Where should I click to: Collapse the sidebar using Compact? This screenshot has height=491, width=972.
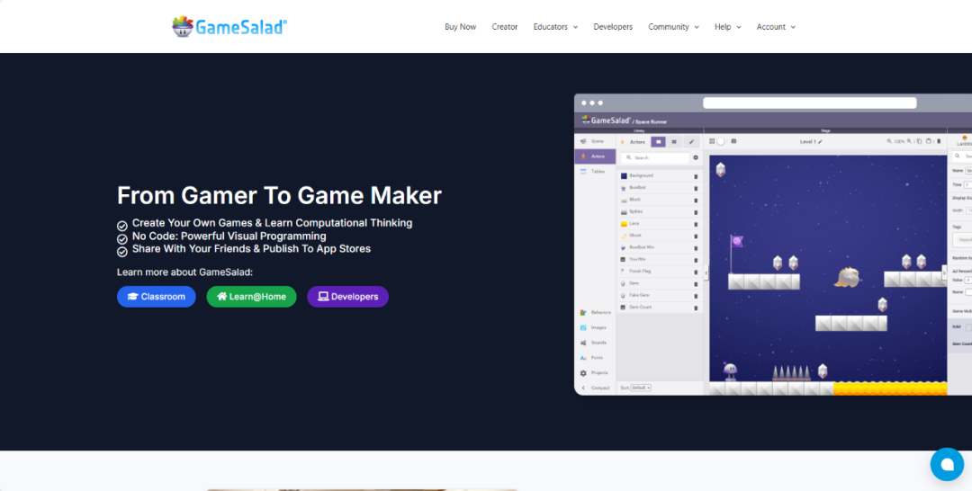click(595, 388)
